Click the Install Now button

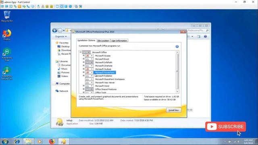(x=174, y=110)
